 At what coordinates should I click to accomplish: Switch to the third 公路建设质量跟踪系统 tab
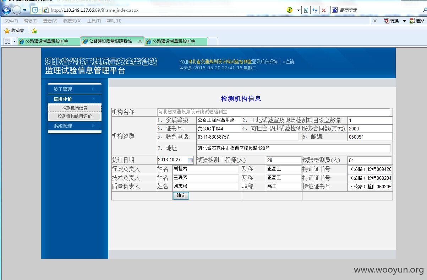(x=176, y=41)
